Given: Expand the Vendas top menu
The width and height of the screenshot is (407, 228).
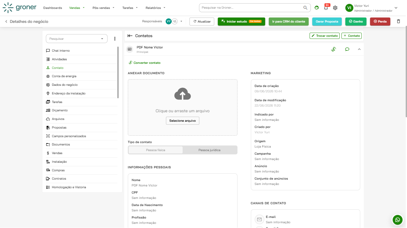Looking at the screenshot, I should click(77, 8).
